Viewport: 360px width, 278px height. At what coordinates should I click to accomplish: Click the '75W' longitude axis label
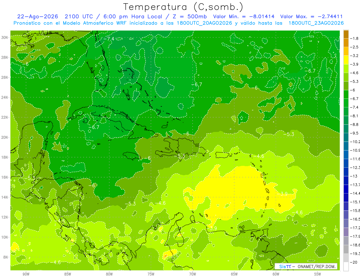(x=151, y=274)
